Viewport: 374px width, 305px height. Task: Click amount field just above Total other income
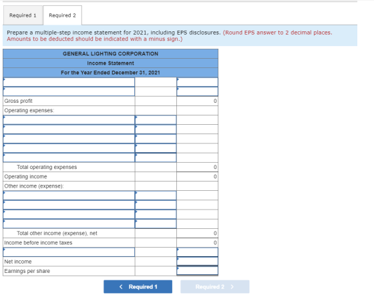pyautogui.click(x=156, y=224)
